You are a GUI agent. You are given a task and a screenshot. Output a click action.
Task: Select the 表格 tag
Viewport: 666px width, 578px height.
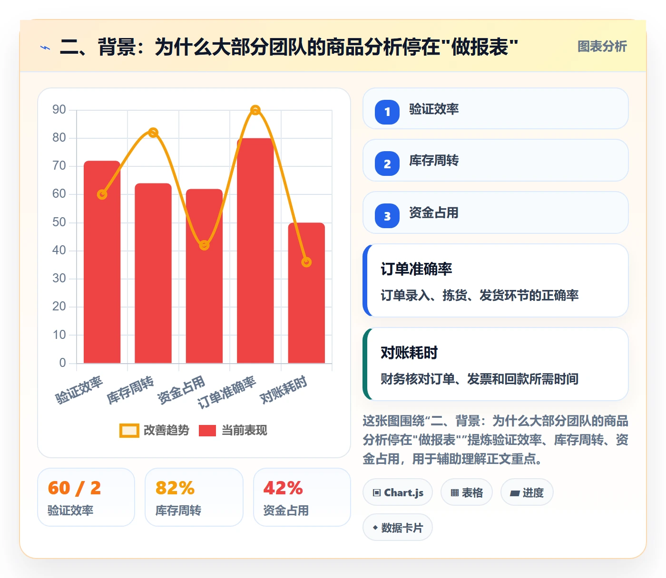point(467,492)
